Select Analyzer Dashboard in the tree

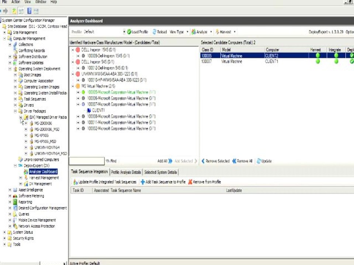[43, 172]
